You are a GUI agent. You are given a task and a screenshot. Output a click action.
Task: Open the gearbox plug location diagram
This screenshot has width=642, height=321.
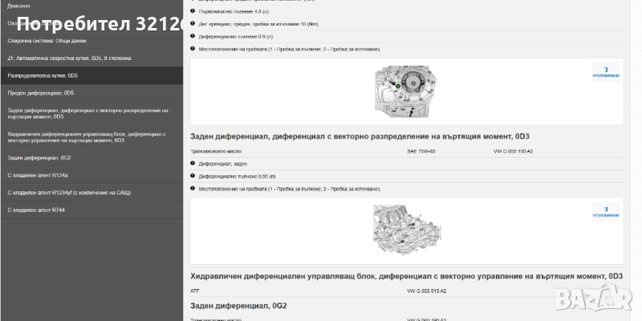406,90
